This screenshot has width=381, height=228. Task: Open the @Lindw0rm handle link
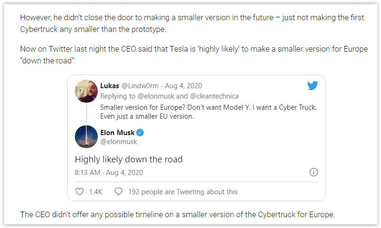pyautogui.click(x=140, y=86)
